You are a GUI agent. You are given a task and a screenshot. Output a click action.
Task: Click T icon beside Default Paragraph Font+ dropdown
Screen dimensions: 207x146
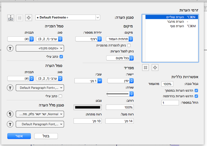(x=10, y=88)
